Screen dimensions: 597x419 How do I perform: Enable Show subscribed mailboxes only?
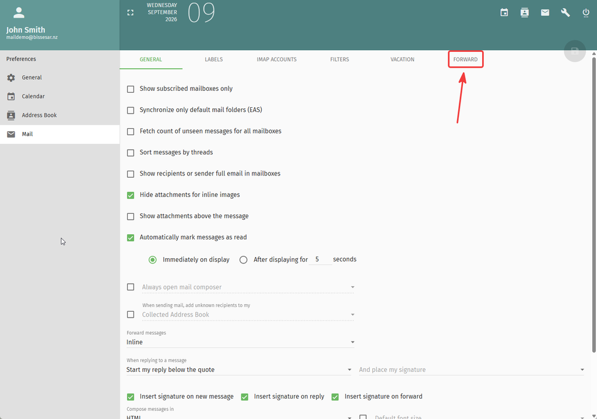click(131, 89)
